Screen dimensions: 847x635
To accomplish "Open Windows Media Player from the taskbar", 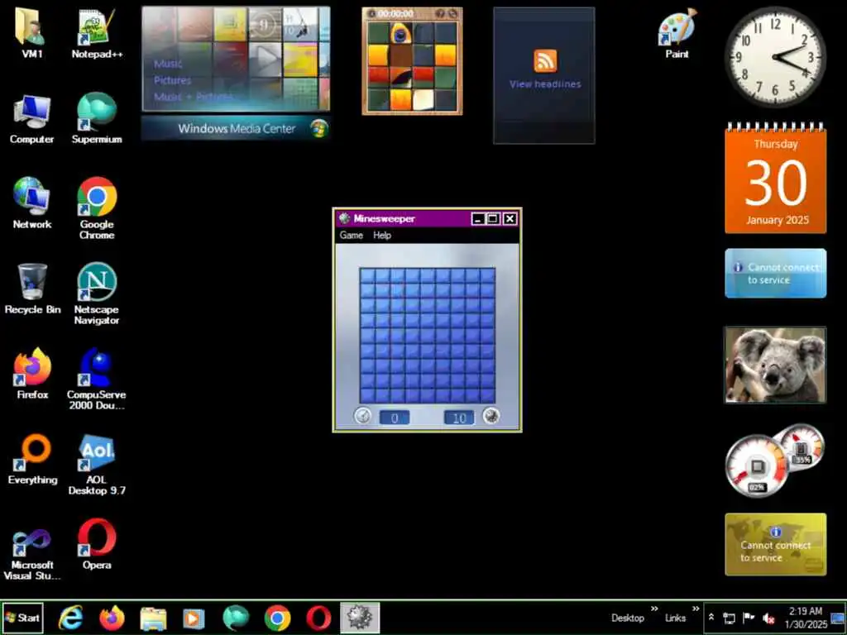I will tap(194, 618).
